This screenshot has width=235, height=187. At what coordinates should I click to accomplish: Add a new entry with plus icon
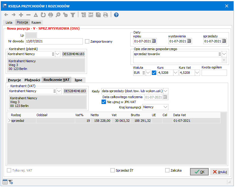click(21, 15)
